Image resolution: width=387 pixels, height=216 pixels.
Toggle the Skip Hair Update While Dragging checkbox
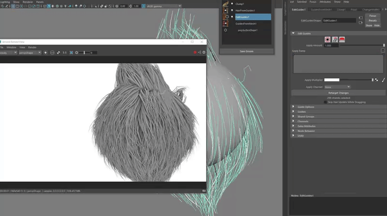(x=325, y=102)
